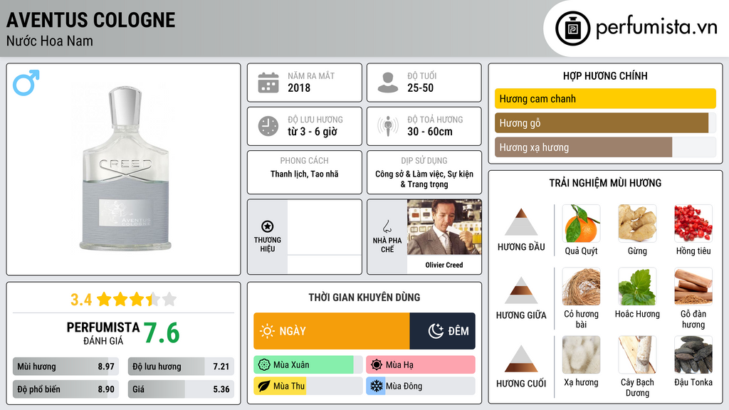This screenshot has height=410, width=729.
Task: Select the Hoắc Hương patchouli image
Action: point(637,286)
